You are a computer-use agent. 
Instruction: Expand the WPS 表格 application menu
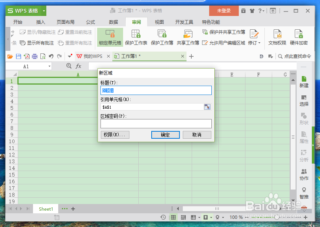(43, 11)
